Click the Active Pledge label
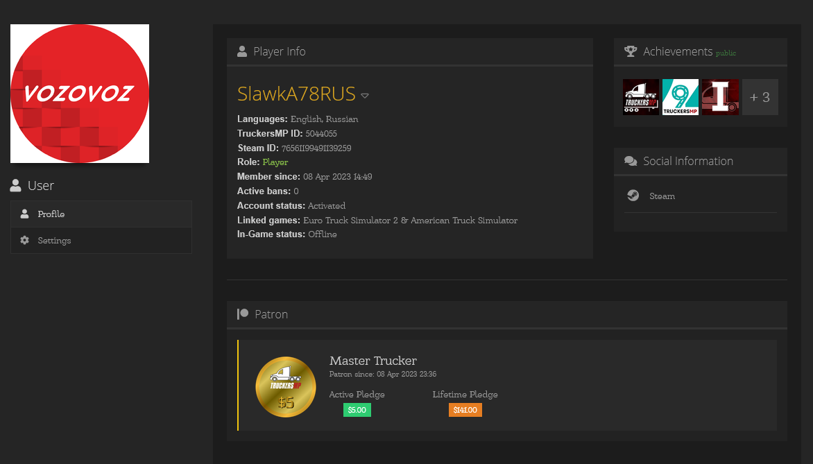 pos(357,395)
